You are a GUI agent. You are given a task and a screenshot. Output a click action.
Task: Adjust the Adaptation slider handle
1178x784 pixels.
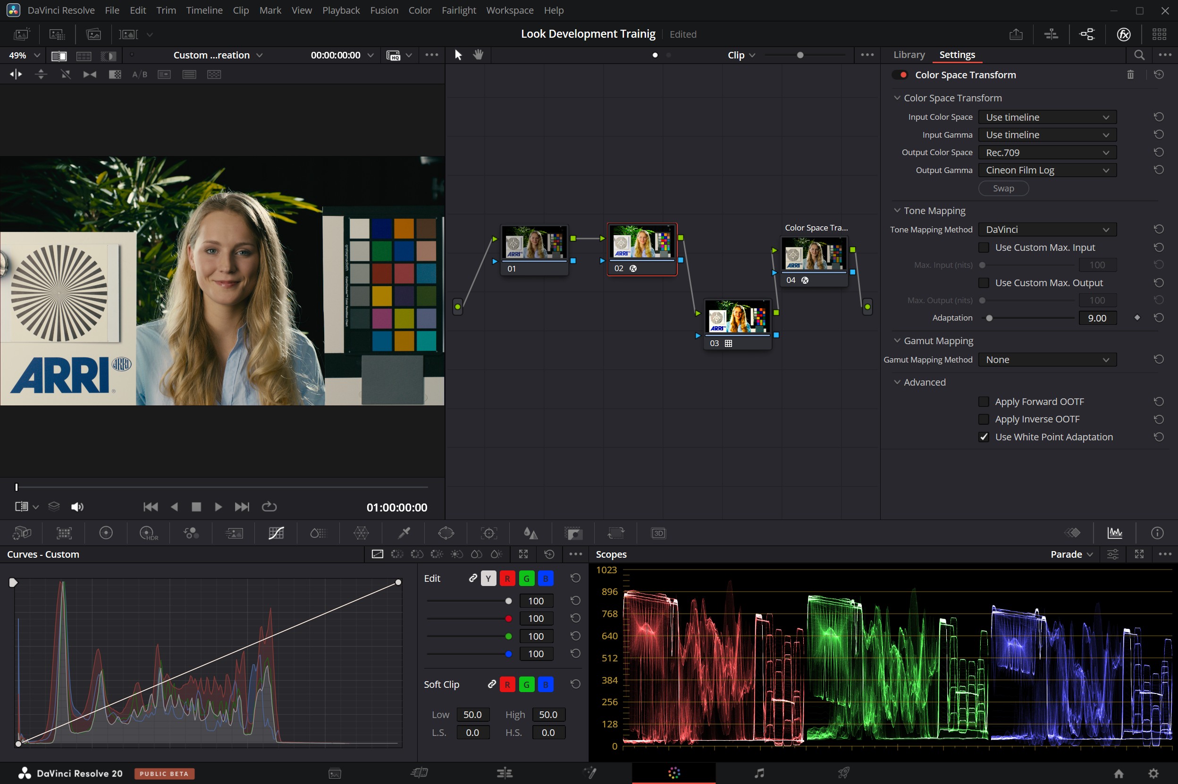pyautogui.click(x=989, y=318)
